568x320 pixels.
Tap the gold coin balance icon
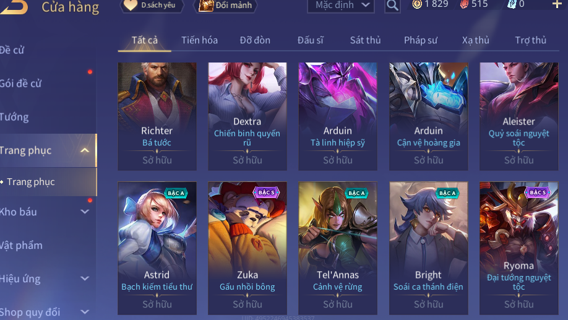tap(417, 4)
